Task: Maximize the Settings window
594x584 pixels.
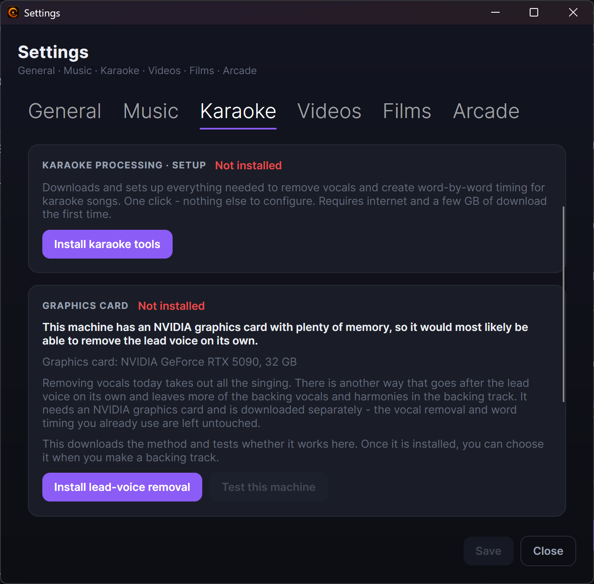Action: click(x=534, y=13)
